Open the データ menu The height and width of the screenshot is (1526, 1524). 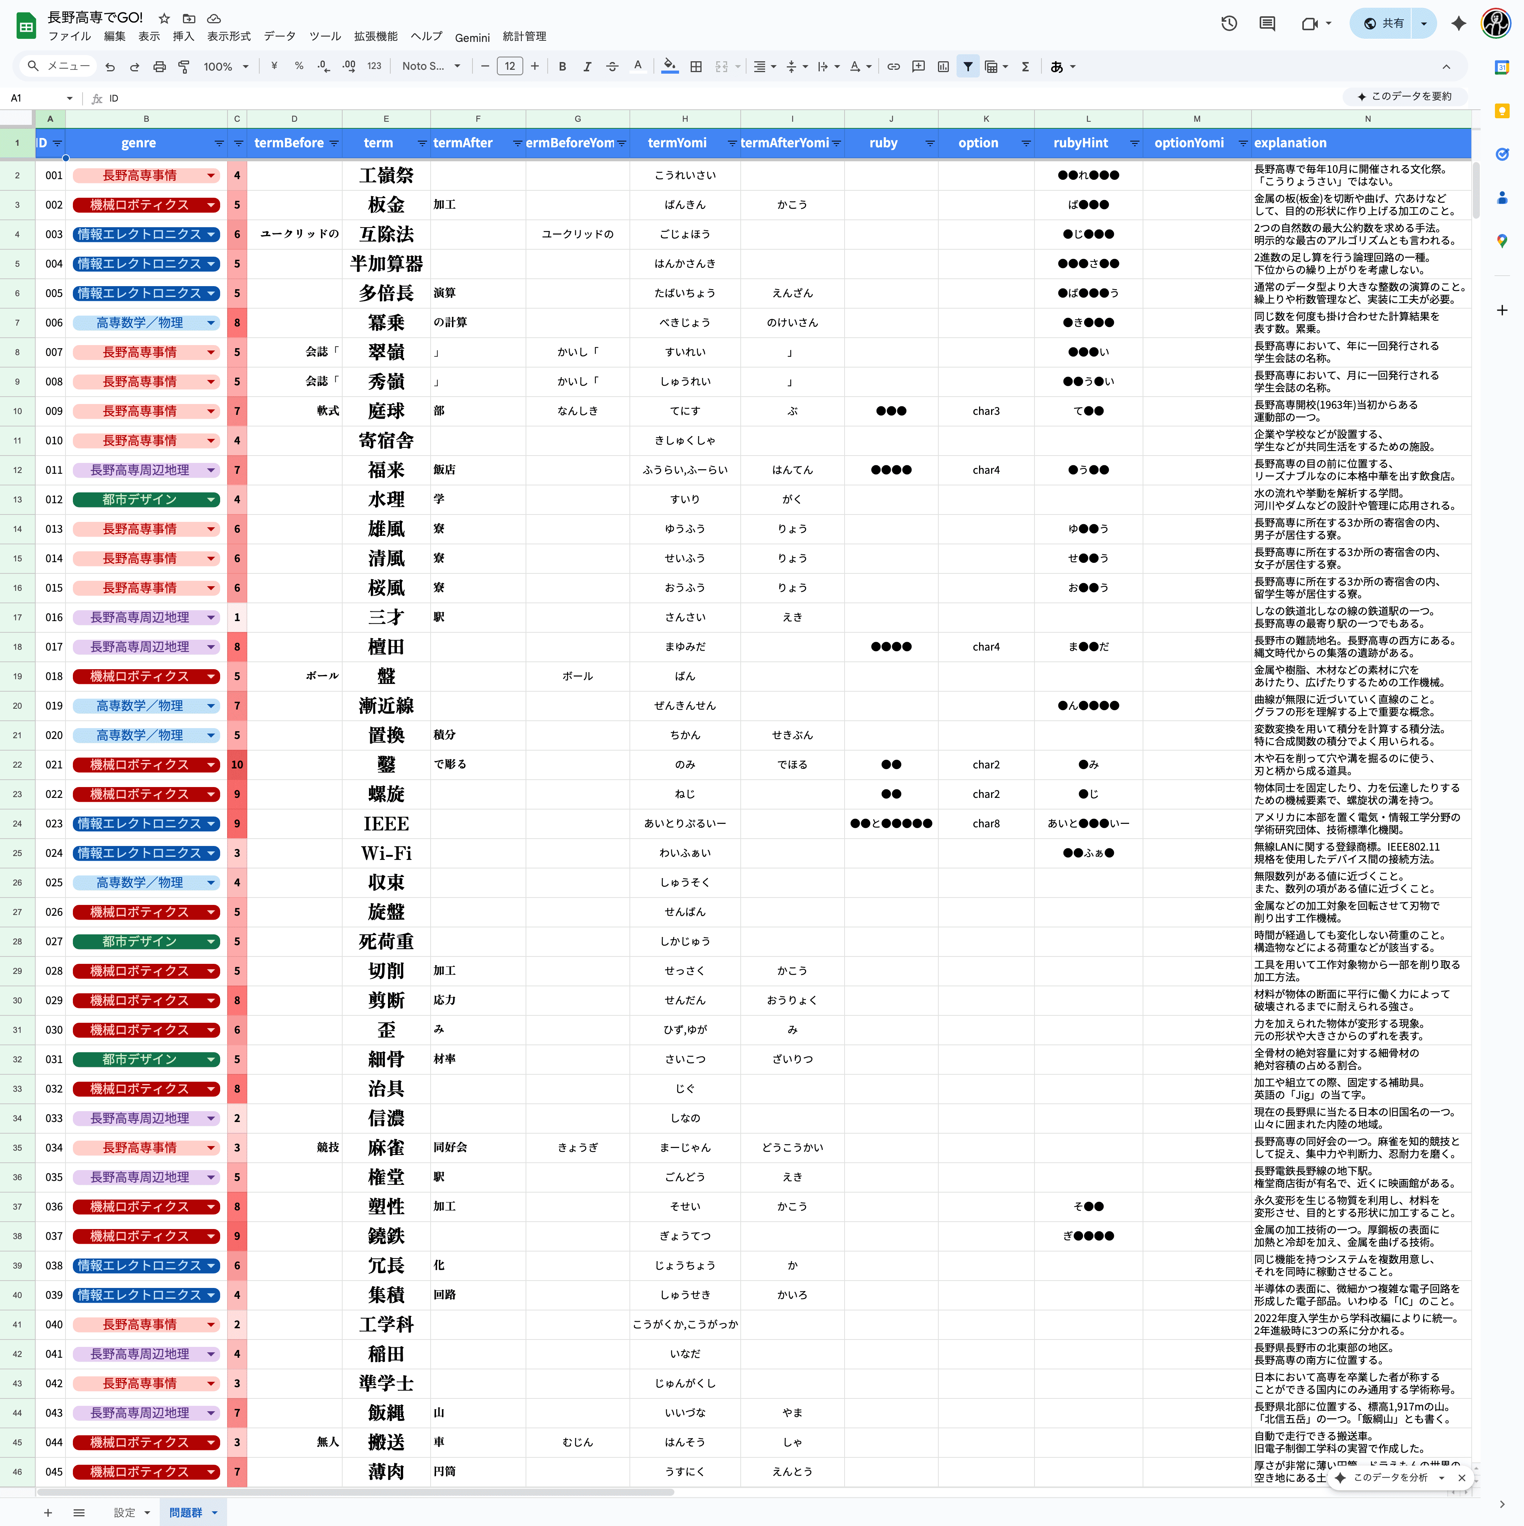280,36
